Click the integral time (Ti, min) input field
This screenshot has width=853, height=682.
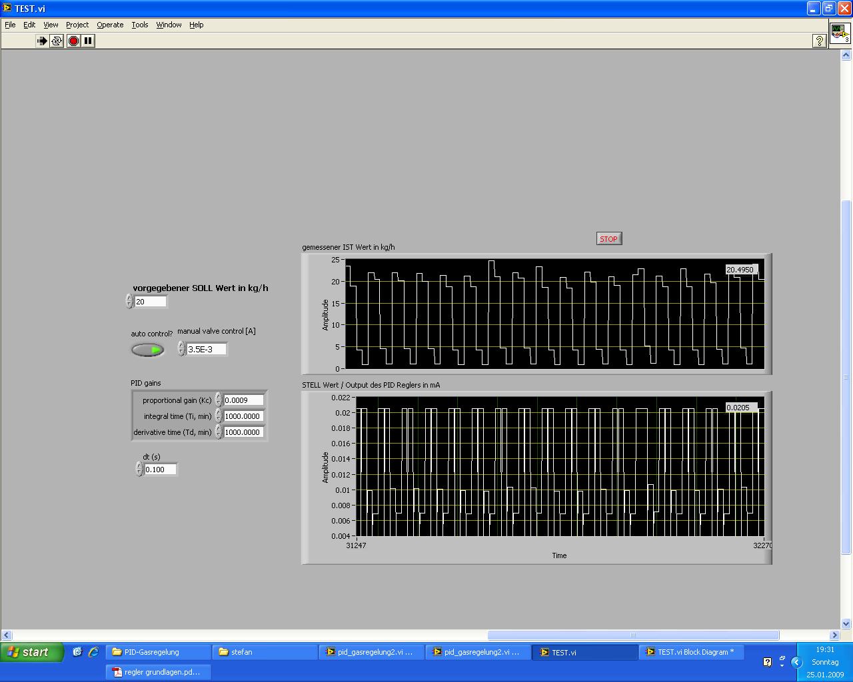pyautogui.click(x=243, y=416)
